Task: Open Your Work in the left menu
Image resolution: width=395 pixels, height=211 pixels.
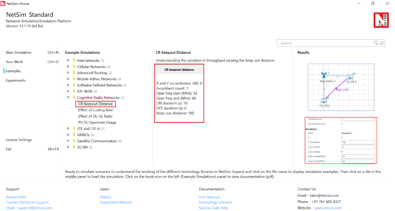Action: point(14,62)
